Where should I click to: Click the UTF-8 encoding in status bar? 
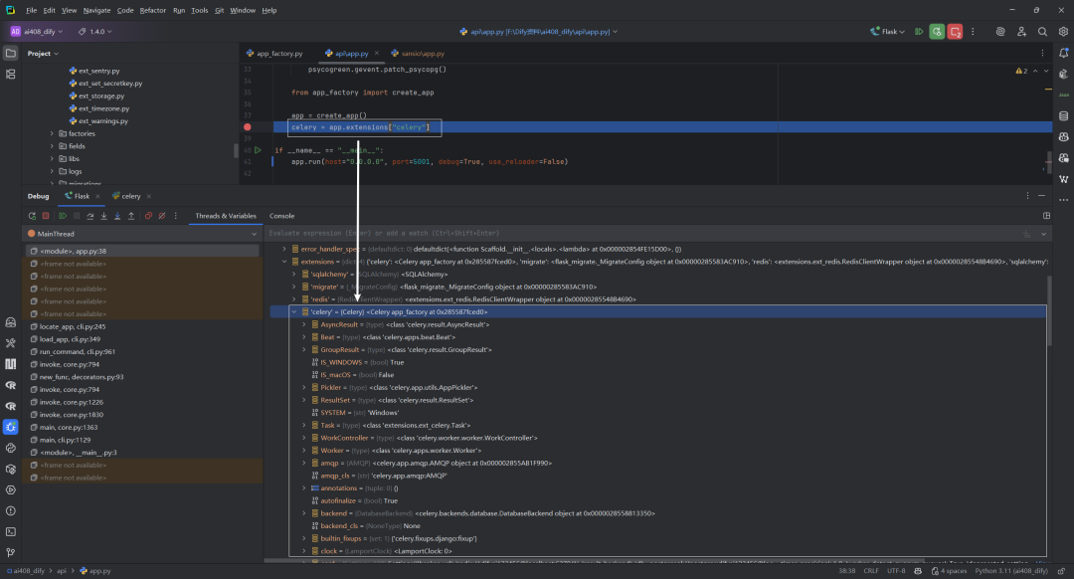pos(896,571)
